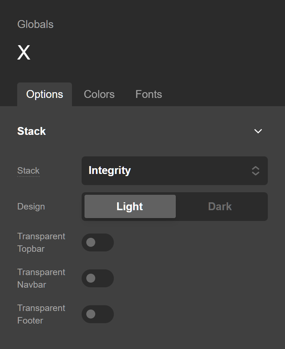Open the Fonts tab
This screenshot has width=285, height=349.
click(x=149, y=94)
